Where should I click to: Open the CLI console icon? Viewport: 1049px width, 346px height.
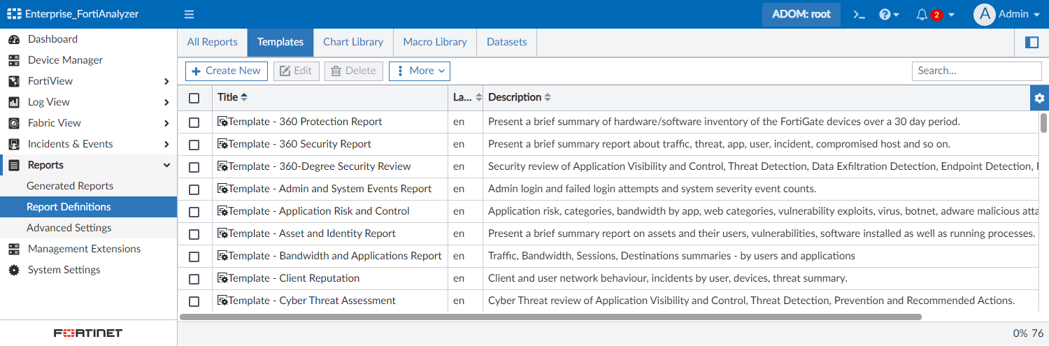[x=859, y=15]
